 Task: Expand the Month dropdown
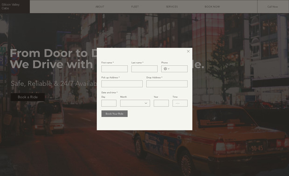coord(135,103)
